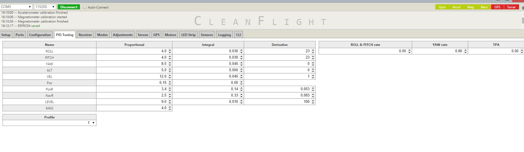Click the log panel scrollbar
524x152 pixels.
point(523,20)
